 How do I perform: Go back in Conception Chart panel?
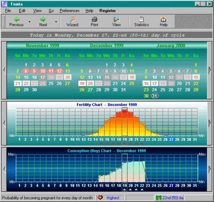4,169
